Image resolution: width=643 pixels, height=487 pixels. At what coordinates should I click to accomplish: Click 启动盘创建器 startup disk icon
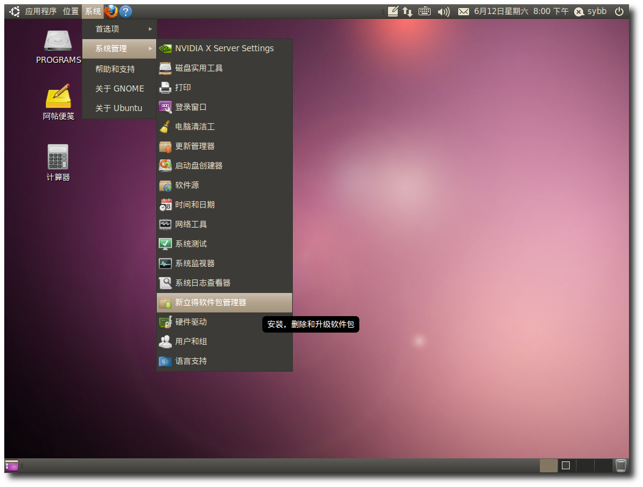165,166
